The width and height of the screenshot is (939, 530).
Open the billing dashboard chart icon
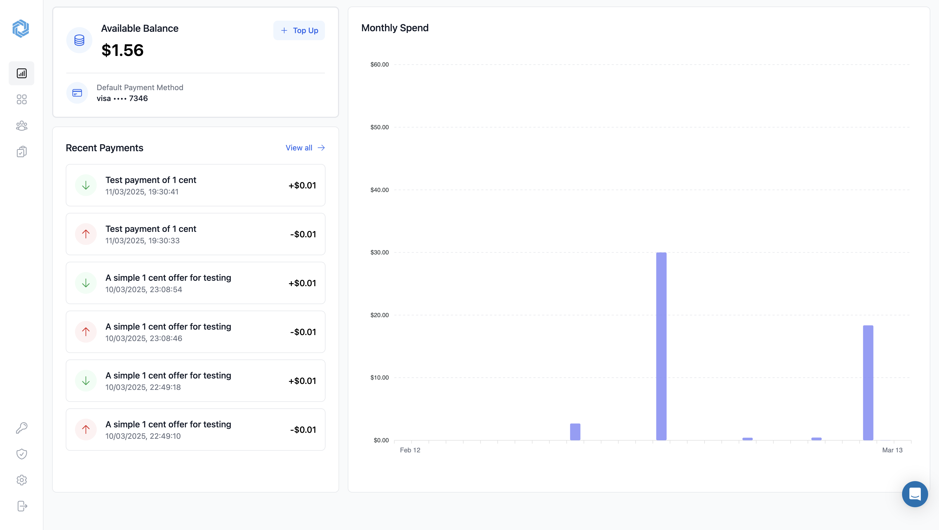21,73
